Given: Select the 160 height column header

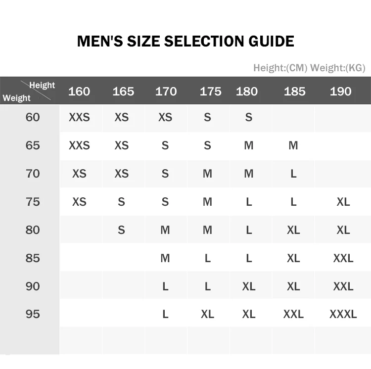Looking at the screenshot, I should (x=79, y=92).
